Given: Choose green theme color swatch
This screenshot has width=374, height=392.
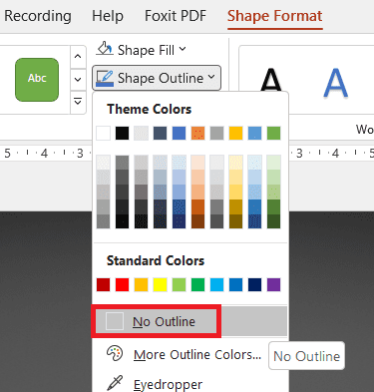Looking at the screenshot, I should pos(273,133).
